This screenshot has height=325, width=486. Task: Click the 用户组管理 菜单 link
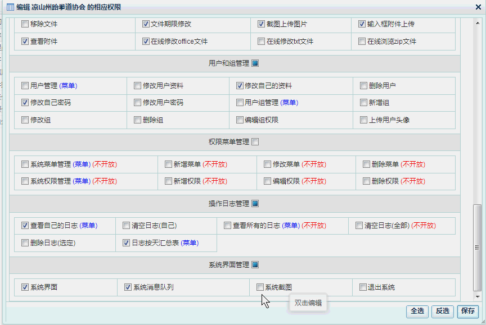pyautogui.click(x=289, y=102)
